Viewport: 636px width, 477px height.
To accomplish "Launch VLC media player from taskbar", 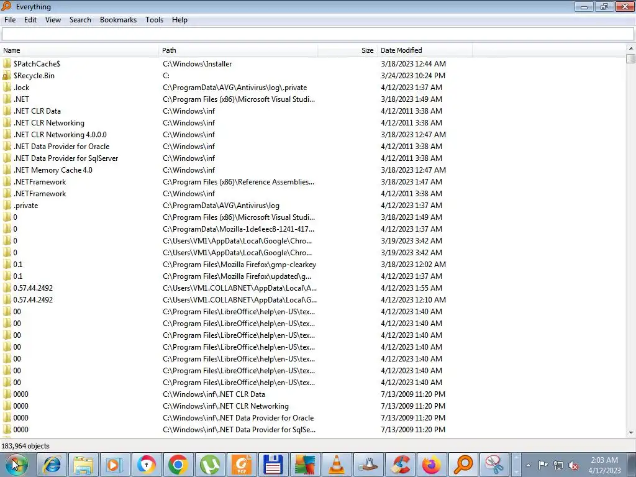I will [336, 465].
